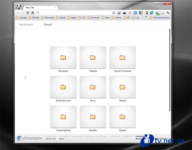Viewport: 192px width, 150px height.
Task: Click the forward navigation arrow
Action: click(x=23, y=13)
